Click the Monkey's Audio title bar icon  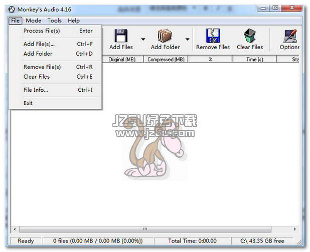point(12,10)
